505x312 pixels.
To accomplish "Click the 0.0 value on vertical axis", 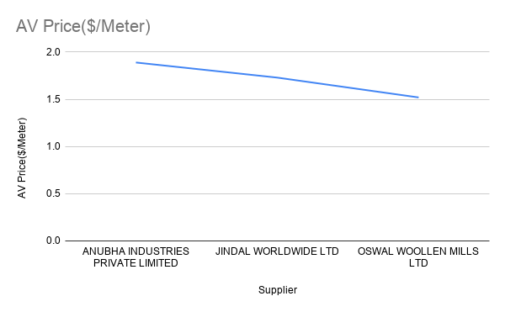I will (53, 241).
